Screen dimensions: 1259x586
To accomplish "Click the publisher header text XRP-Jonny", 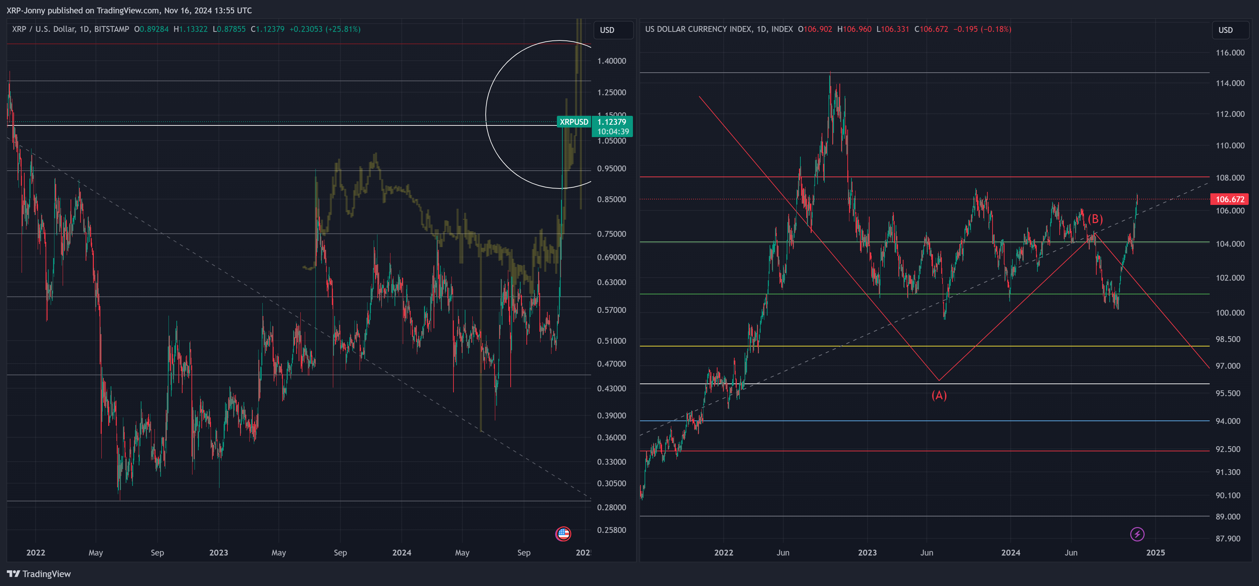I will [25, 10].
